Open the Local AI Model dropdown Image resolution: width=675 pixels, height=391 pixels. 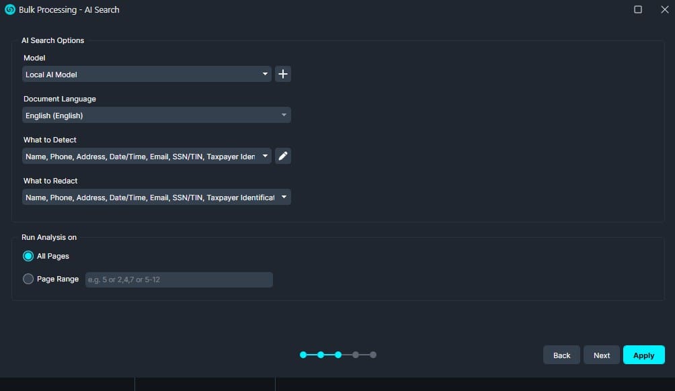click(x=147, y=75)
